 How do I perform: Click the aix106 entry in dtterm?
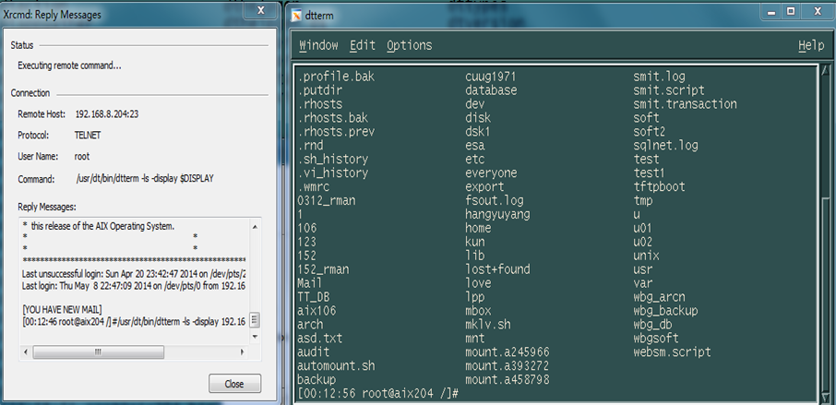316,311
